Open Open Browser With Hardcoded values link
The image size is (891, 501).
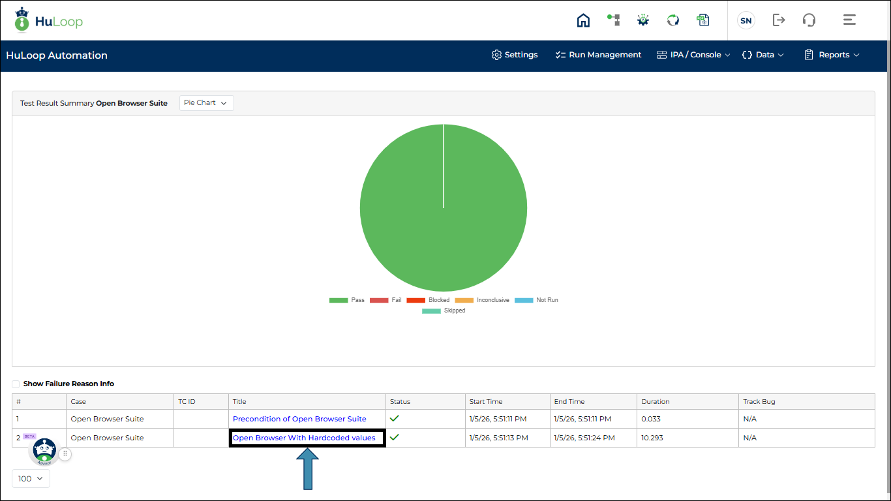304,438
